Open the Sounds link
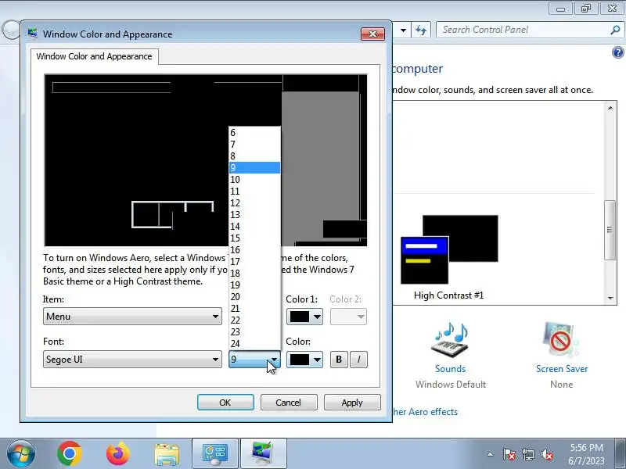The image size is (626, 469). click(450, 368)
